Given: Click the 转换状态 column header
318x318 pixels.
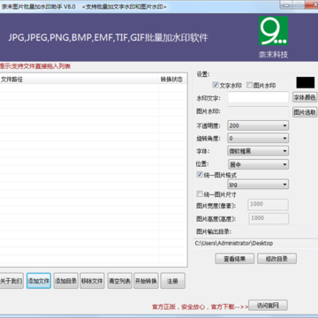Looking at the screenshot, I should [173, 79].
